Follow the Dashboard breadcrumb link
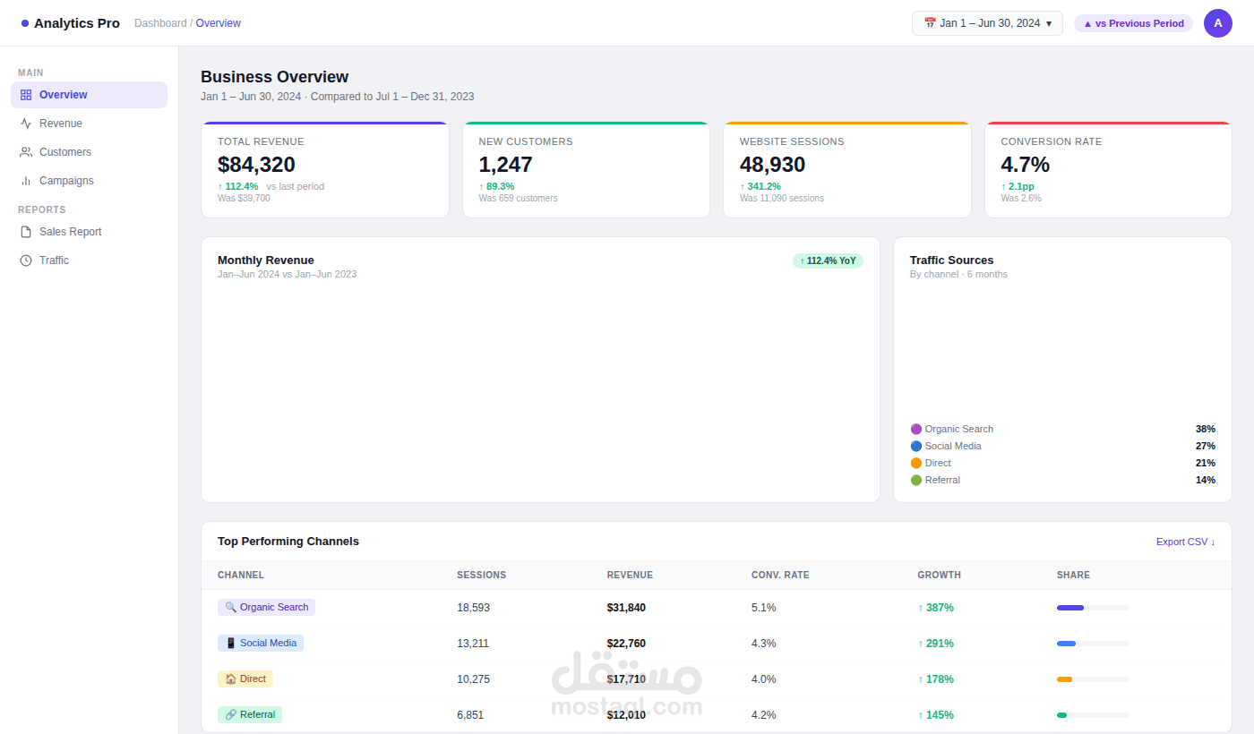Image resolution: width=1254 pixels, height=734 pixels. pyautogui.click(x=160, y=23)
